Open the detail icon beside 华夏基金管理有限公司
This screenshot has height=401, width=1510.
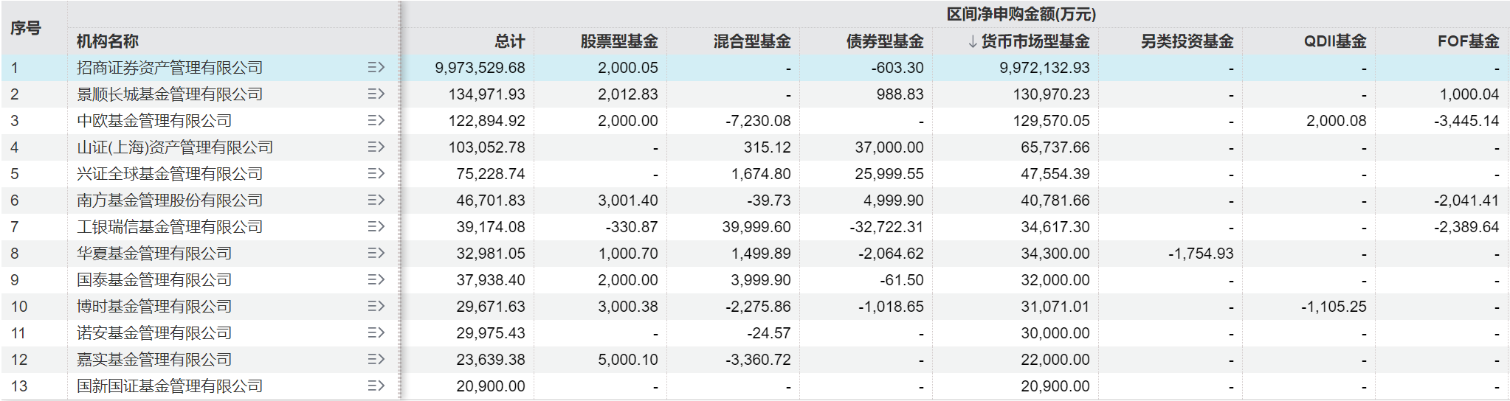tap(376, 254)
